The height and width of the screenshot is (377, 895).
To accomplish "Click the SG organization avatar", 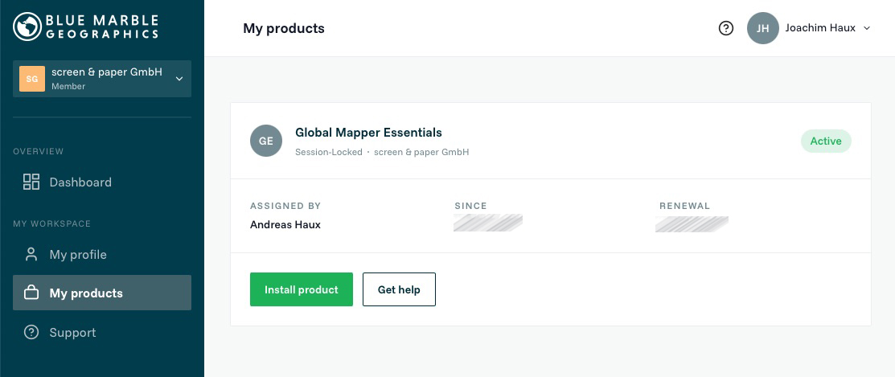I will (32, 79).
